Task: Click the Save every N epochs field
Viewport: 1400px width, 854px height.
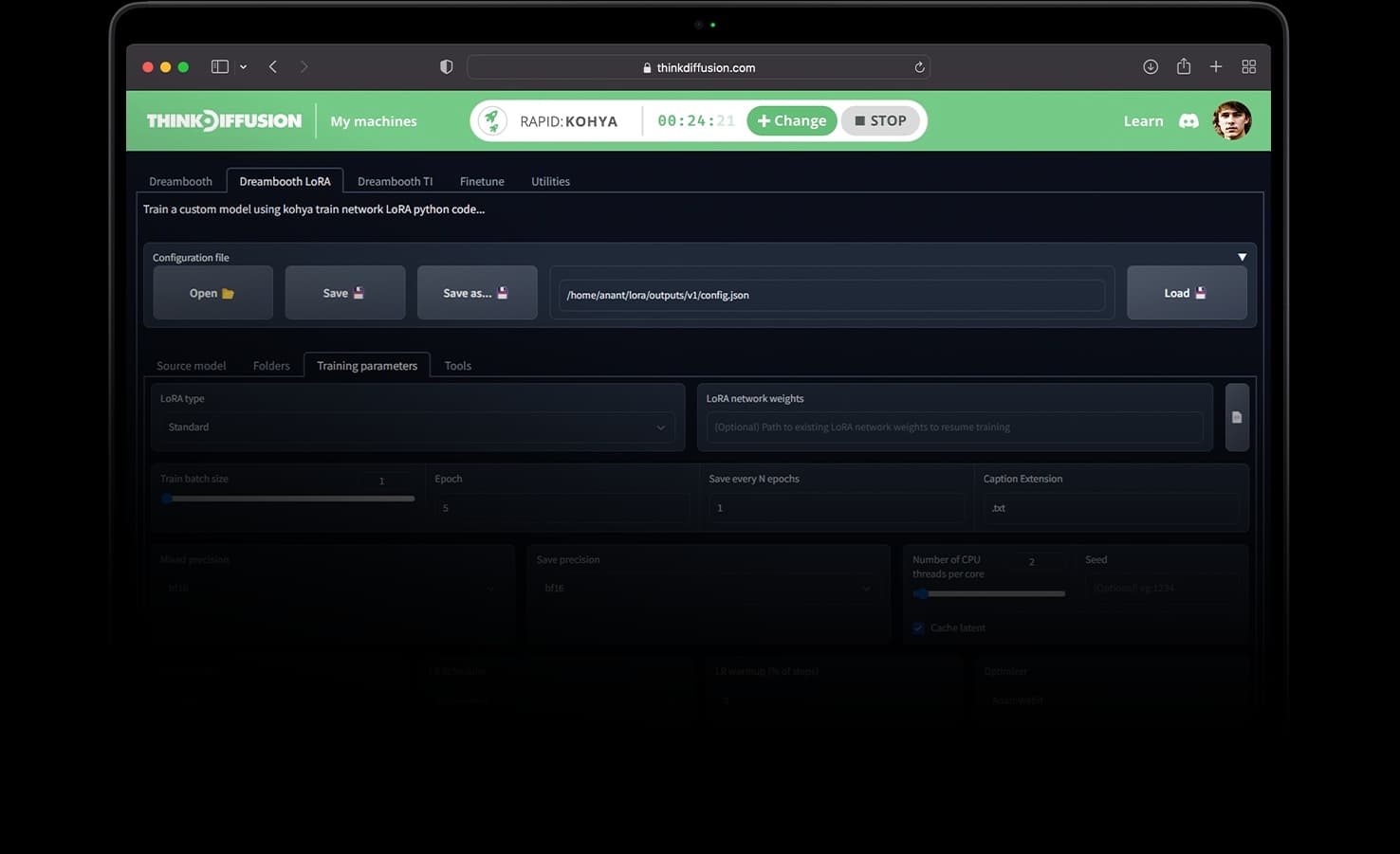Action: pyautogui.click(x=837, y=508)
